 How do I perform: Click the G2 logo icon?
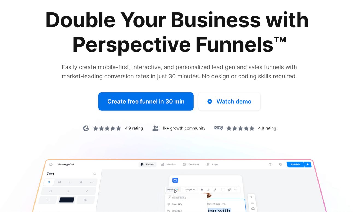click(x=86, y=128)
